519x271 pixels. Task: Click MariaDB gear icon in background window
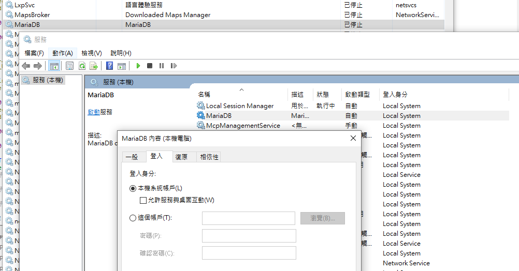pos(9,24)
